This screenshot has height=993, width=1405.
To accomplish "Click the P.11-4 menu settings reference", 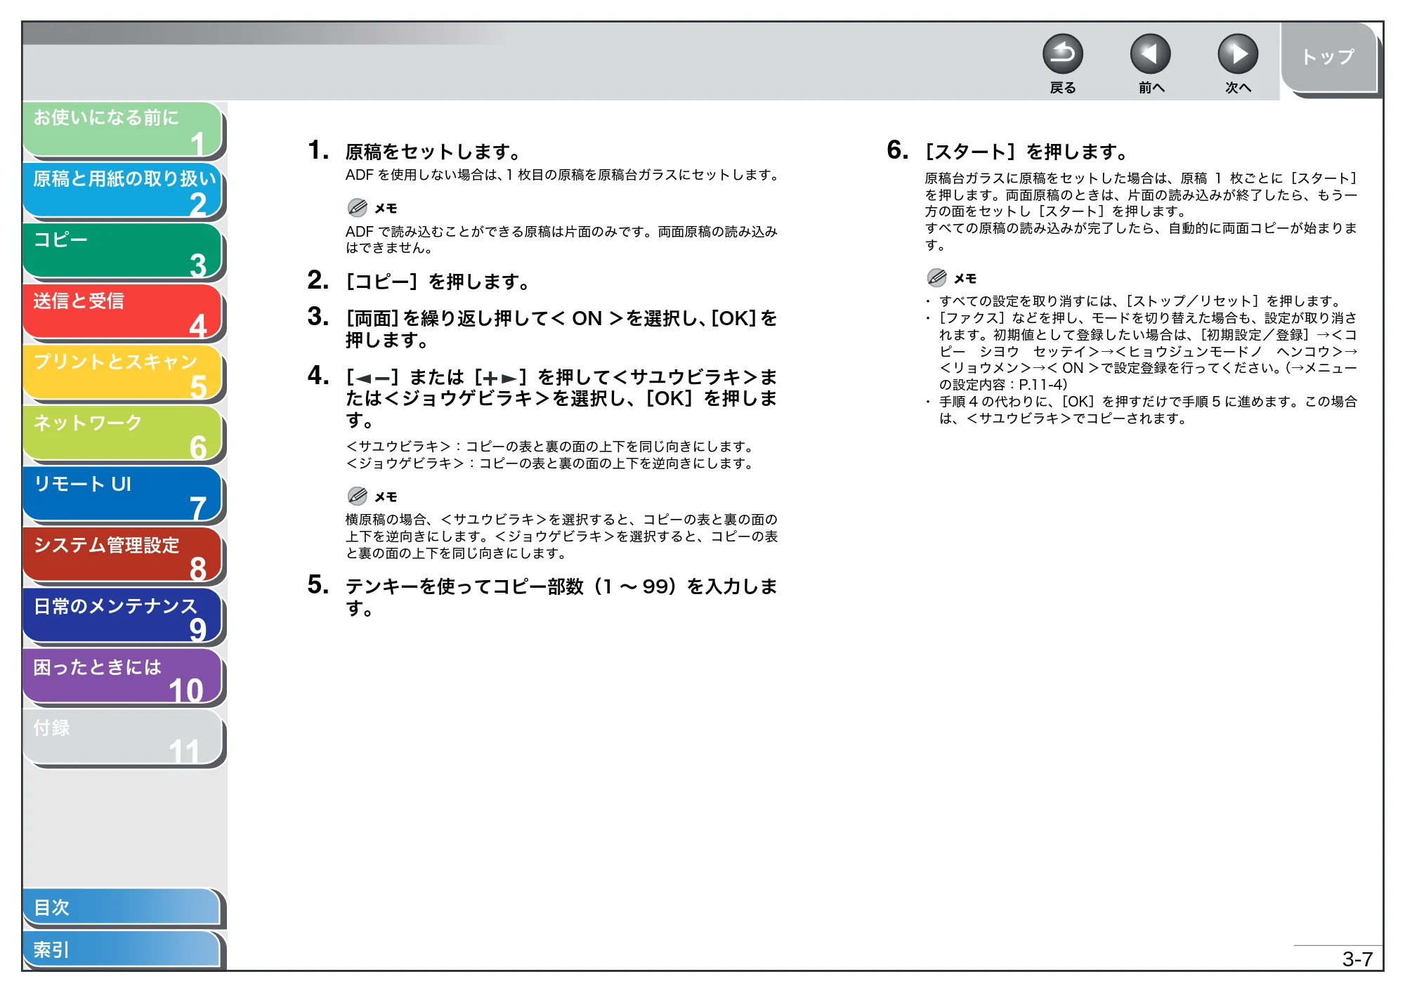I will coord(1043,385).
